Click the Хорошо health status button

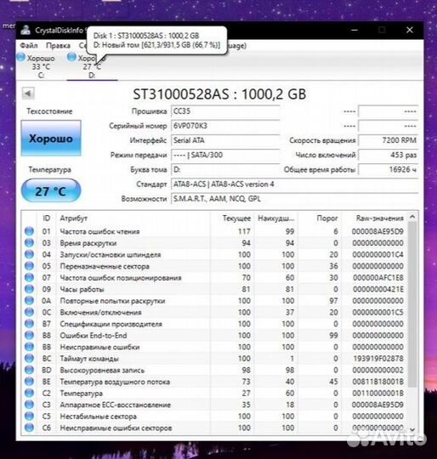coord(51,139)
